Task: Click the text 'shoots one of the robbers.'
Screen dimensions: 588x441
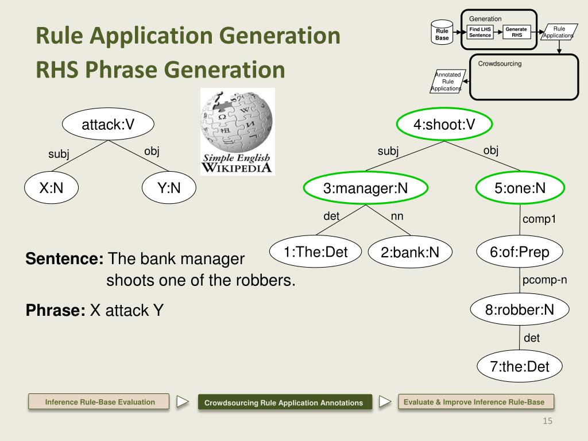Action: (200, 280)
